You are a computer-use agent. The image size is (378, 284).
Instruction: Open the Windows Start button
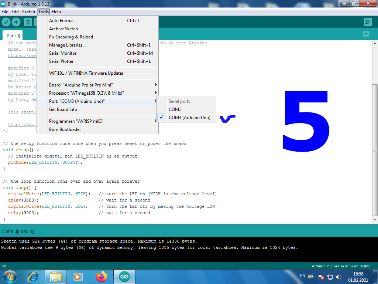coord(10,277)
